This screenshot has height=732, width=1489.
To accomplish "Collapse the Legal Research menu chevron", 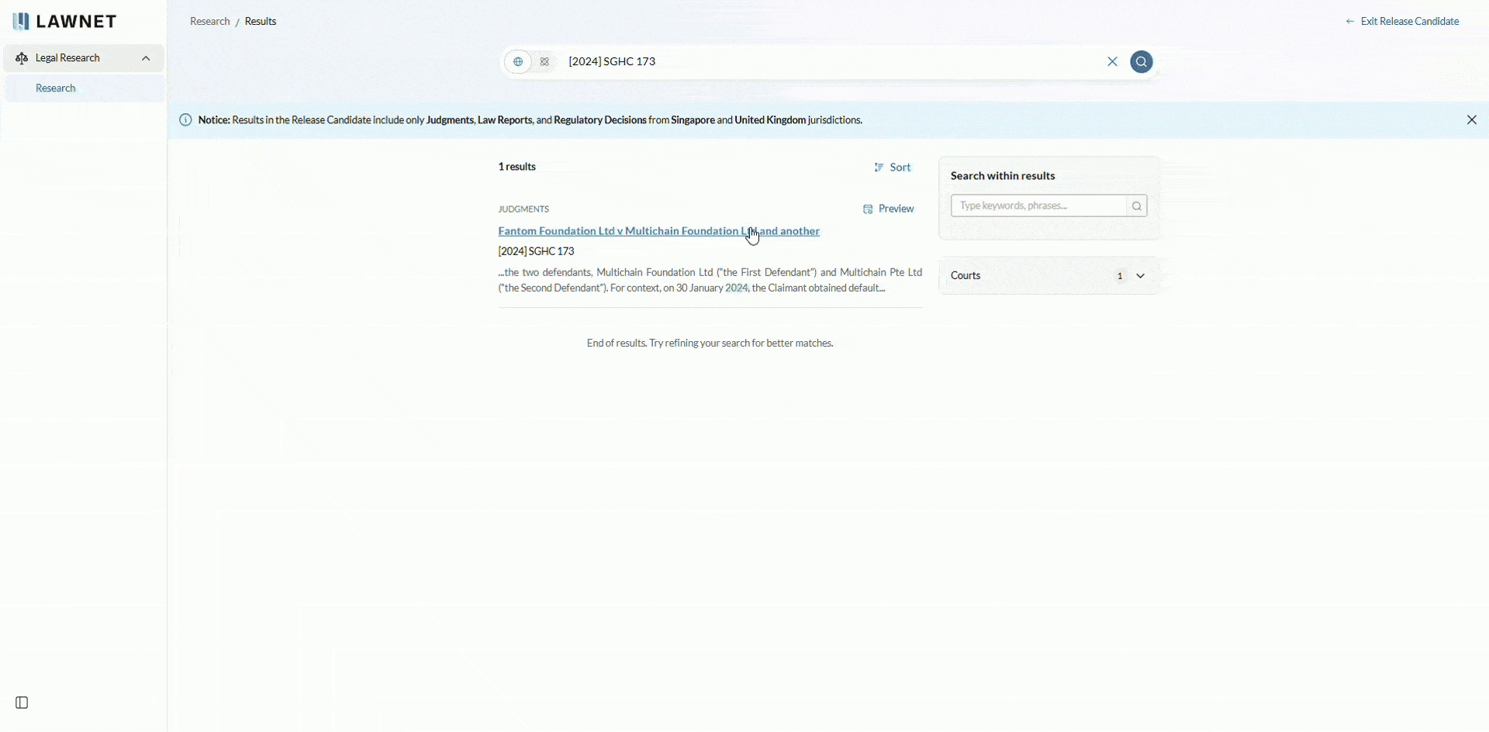I will tap(146, 59).
